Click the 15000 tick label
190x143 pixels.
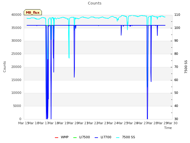16,80
